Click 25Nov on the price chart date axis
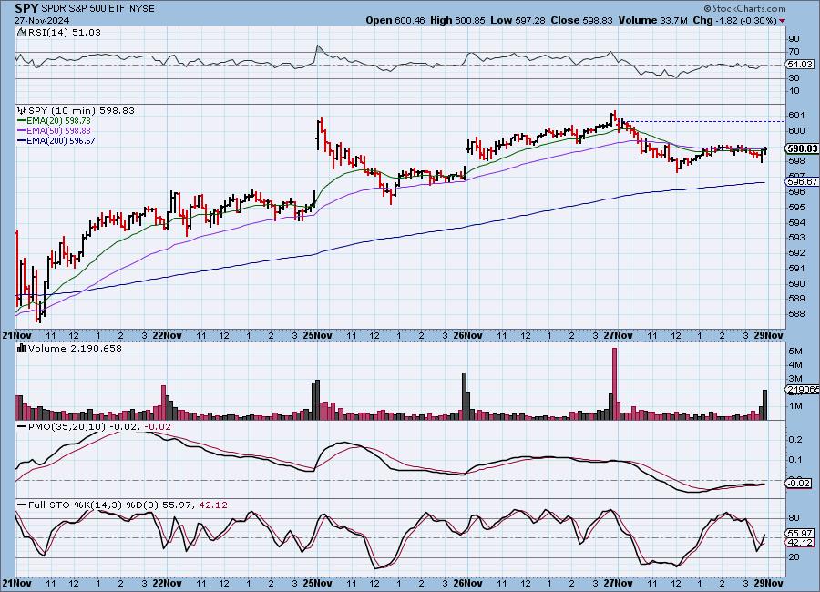This screenshot has height=592, width=820. [x=317, y=335]
